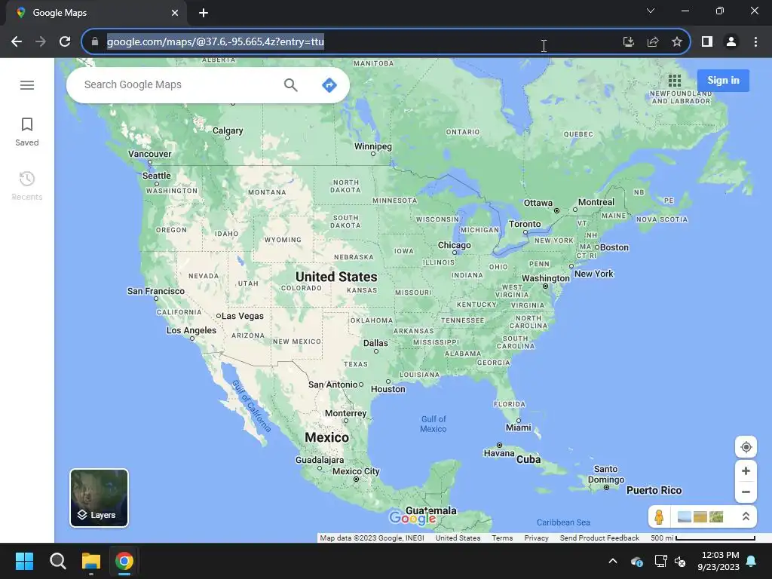Click the Chicago city label
The height and width of the screenshot is (579, 772).
click(x=455, y=245)
